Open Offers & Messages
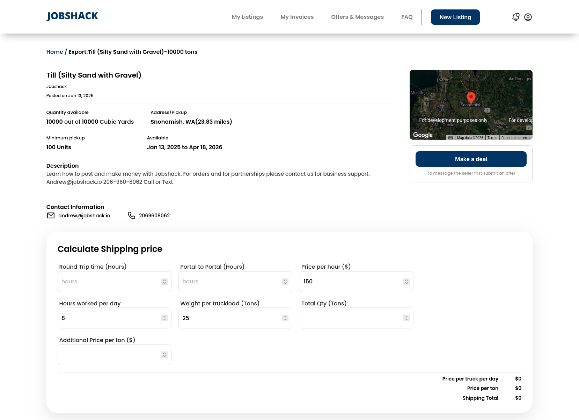Image resolution: width=579 pixels, height=420 pixels. coord(357,17)
